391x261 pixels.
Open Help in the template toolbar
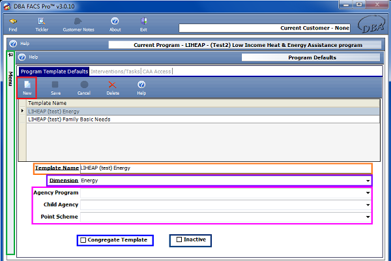coord(141,88)
